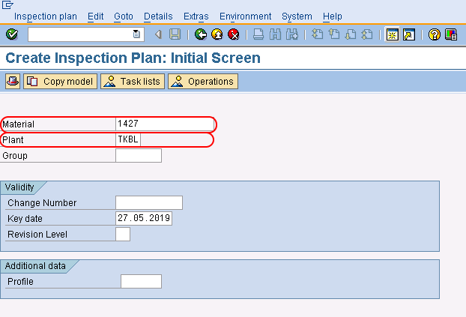466x317 pixels.
Task: Open Help via yellow question mark icon
Action: coord(435,34)
